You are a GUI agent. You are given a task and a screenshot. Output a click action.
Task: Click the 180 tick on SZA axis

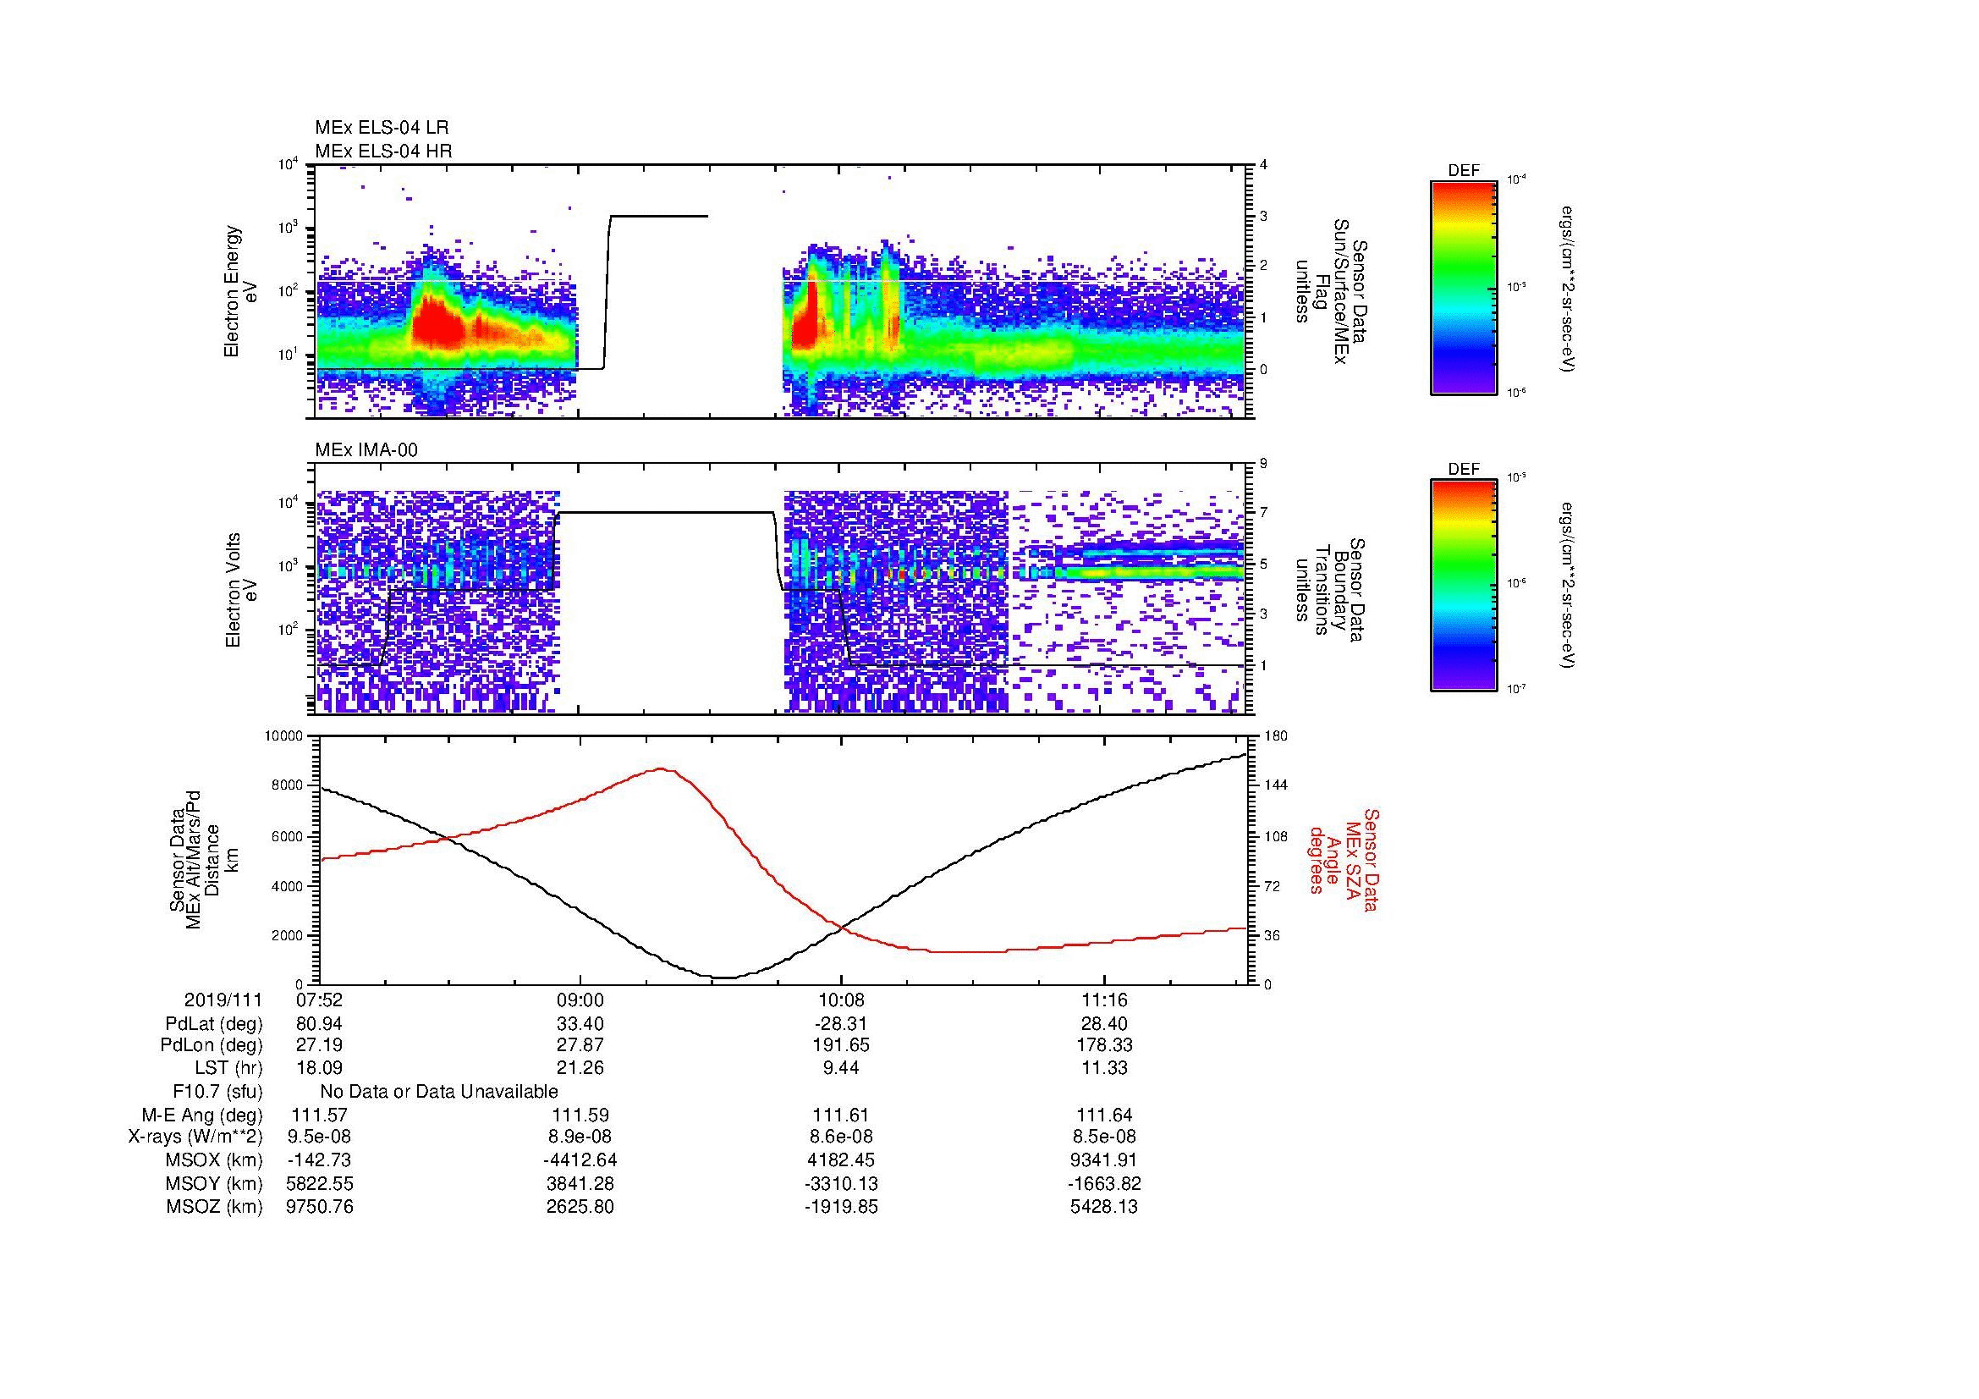point(1277,736)
